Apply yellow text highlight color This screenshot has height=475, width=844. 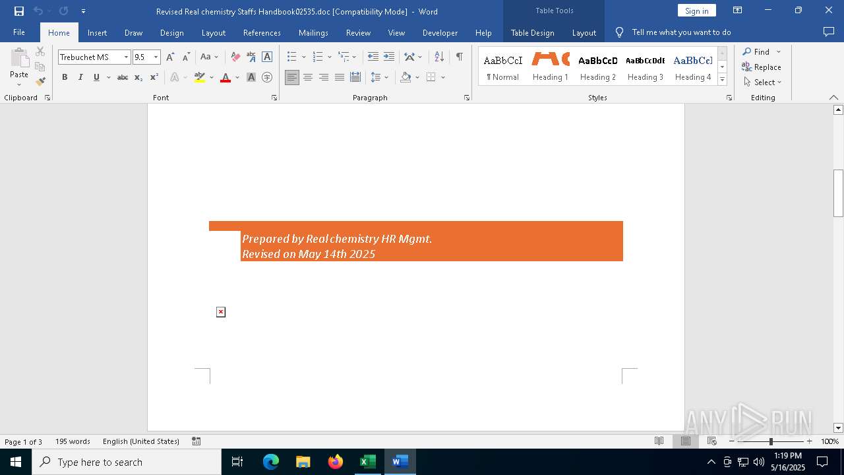[x=200, y=77]
